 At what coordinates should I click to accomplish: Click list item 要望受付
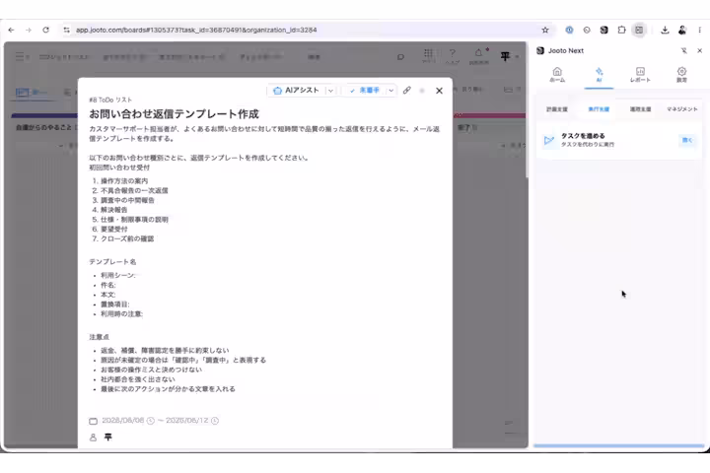pos(113,229)
